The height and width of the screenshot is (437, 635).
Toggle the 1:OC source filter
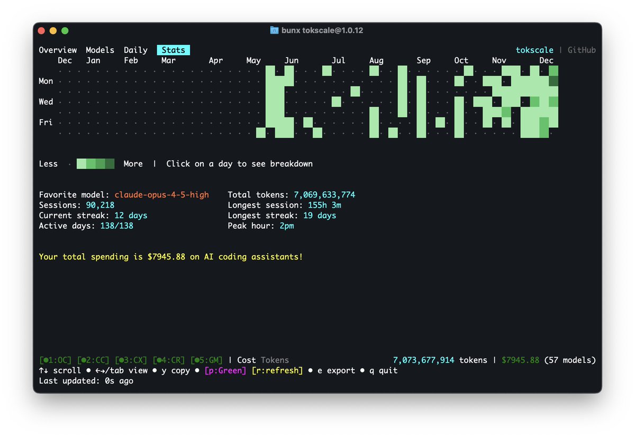point(56,360)
